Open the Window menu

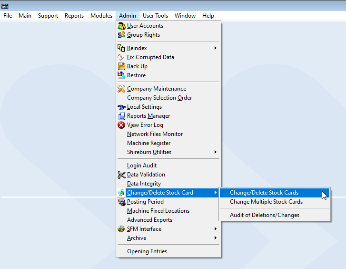point(185,16)
